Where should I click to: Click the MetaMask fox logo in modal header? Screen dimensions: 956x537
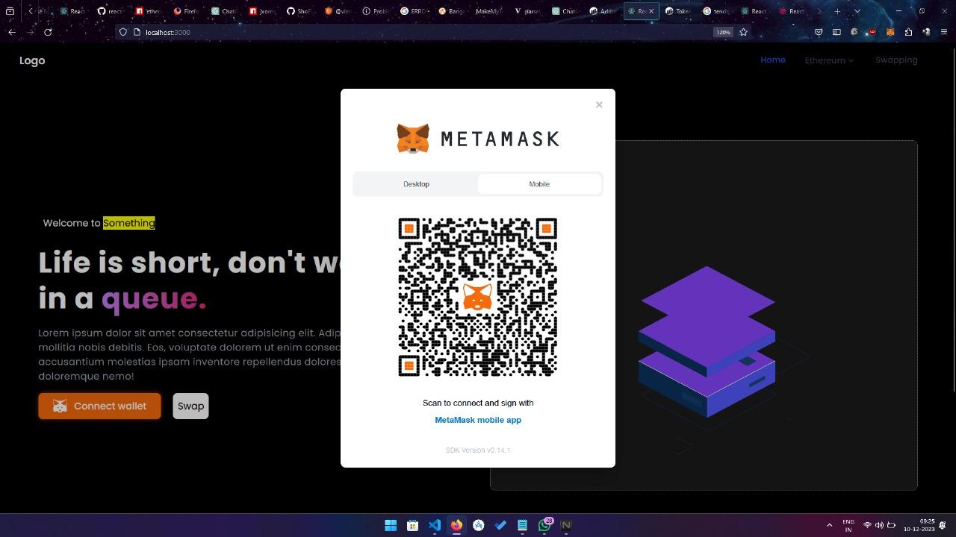[413, 139]
